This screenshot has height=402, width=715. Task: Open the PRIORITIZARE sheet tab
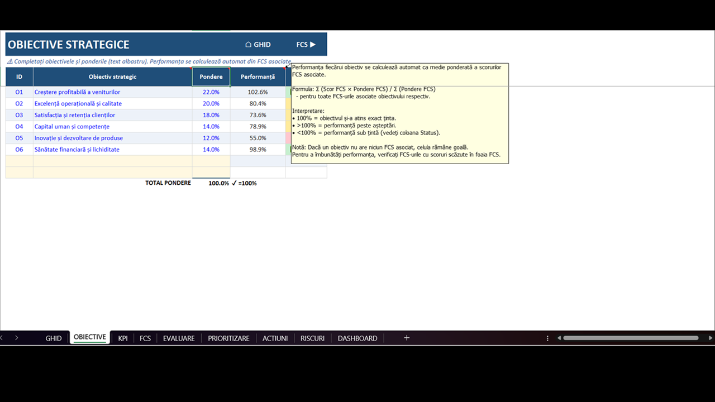pyautogui.click(x=228, y=338)
